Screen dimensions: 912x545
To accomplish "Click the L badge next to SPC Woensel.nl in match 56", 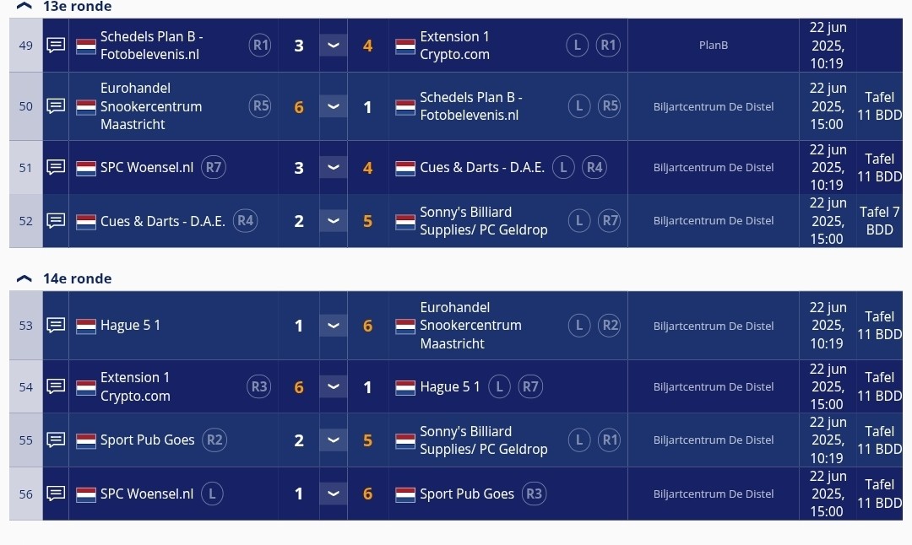I will 212,494.
